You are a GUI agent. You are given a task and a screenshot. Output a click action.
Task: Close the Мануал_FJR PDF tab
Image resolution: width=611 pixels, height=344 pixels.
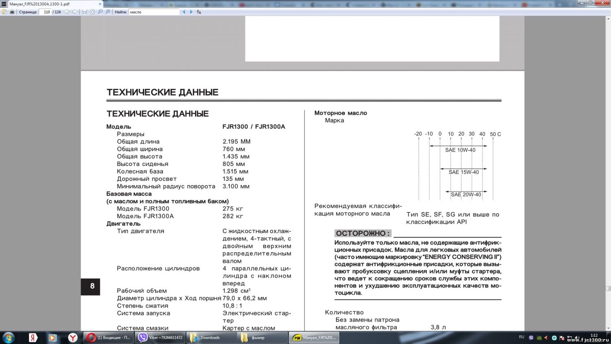[x=100, y=4]
